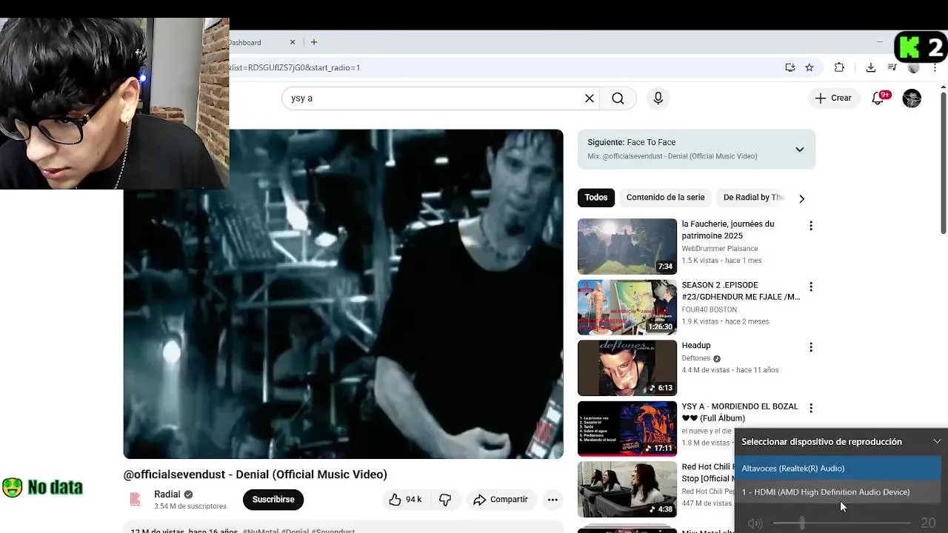This screenshot has height=533, width=948.
Task: Open WebDrummer Plaisance channel name
Action: click(x=719, y=249)
